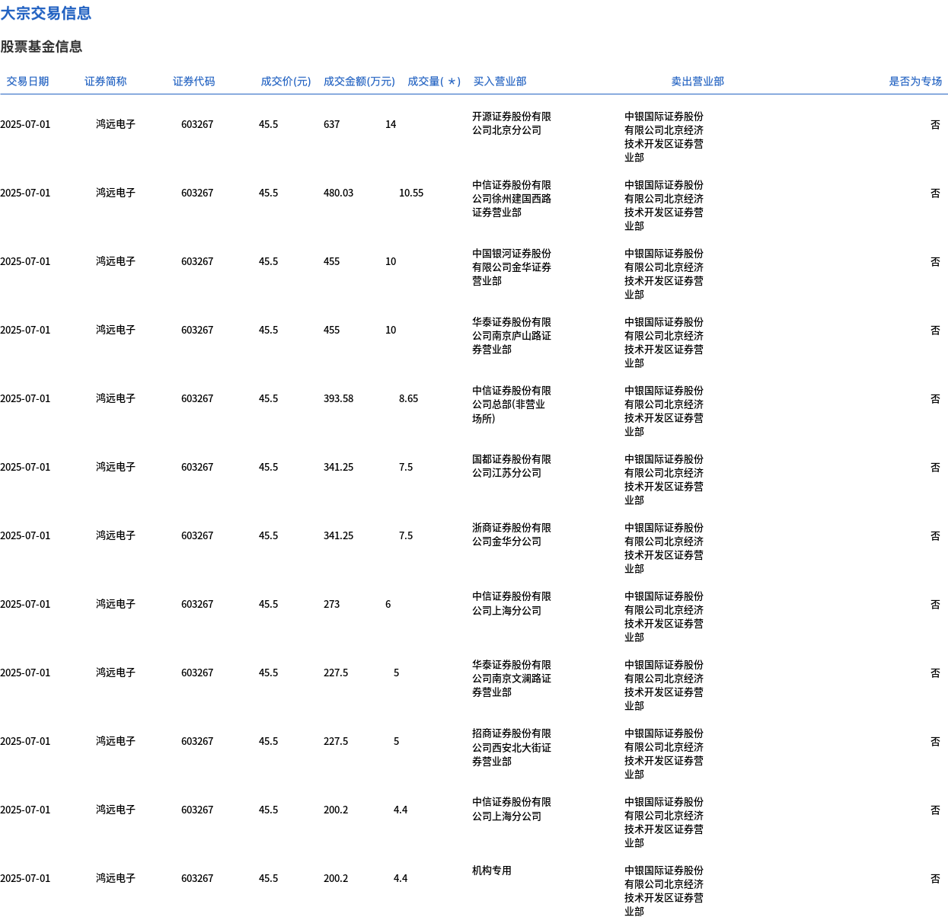This screenshot has width=948, height=917.
Task: Select buyer 国都证券股份有限公司江苏分公司
Action: coord(511,466)
